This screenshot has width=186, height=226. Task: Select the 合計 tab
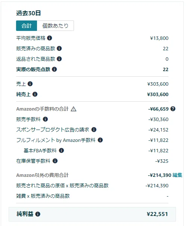(x=27, y=26)
